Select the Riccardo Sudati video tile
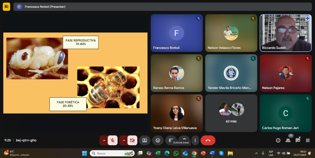Screen dimensions: 315x158 coord(286,33)
